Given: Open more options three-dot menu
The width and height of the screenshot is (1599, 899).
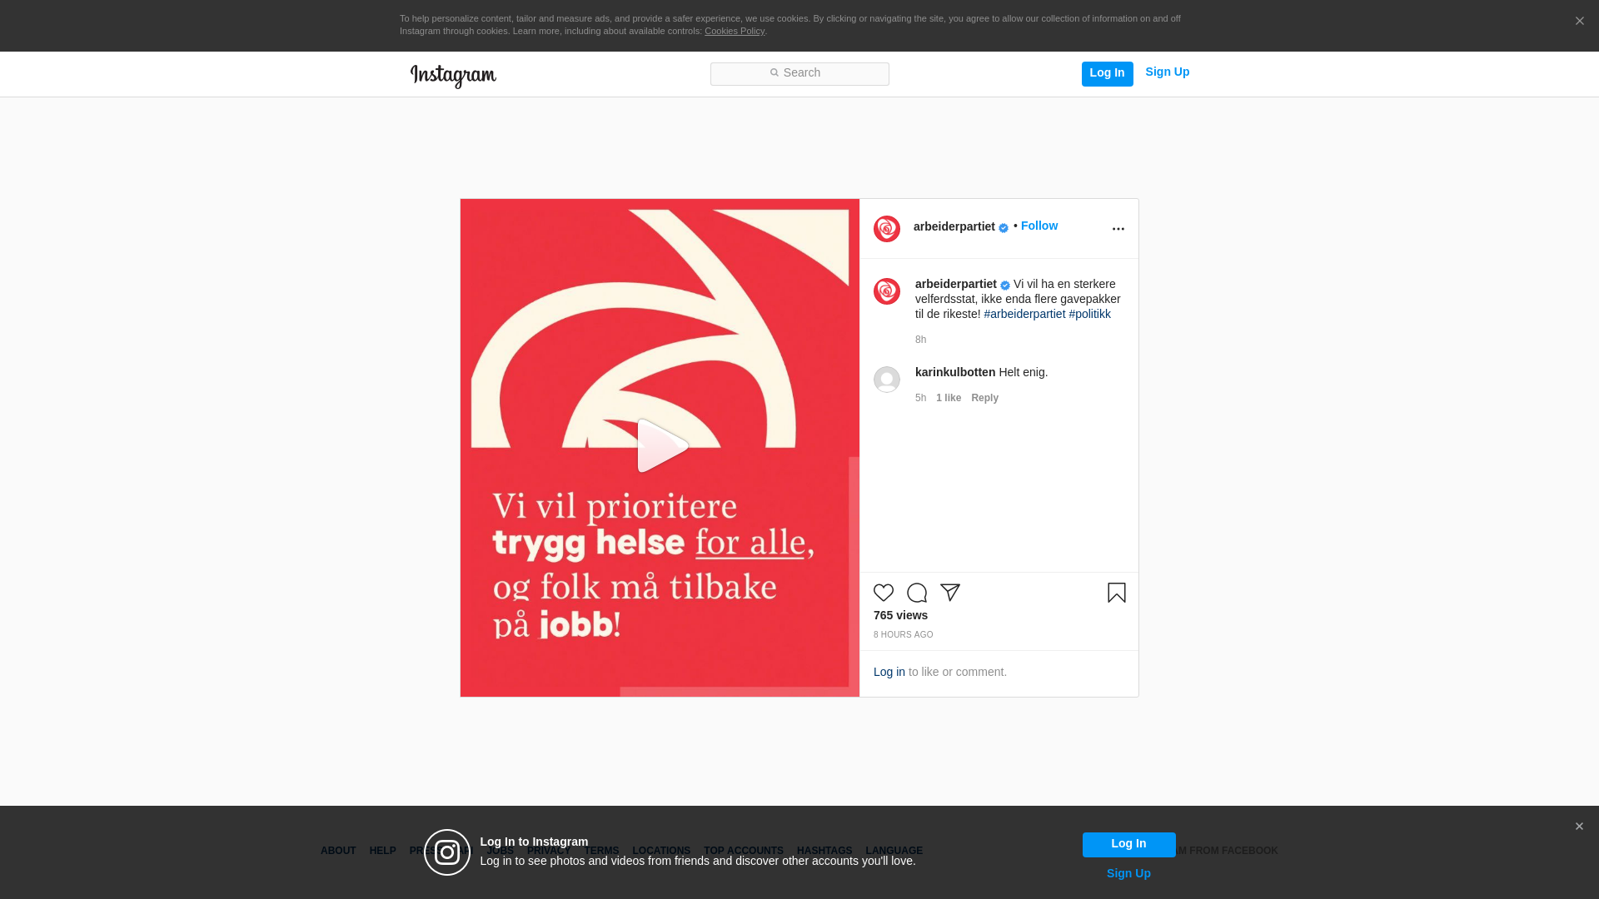Looking at the screenshot, I should coord(1118,229).
